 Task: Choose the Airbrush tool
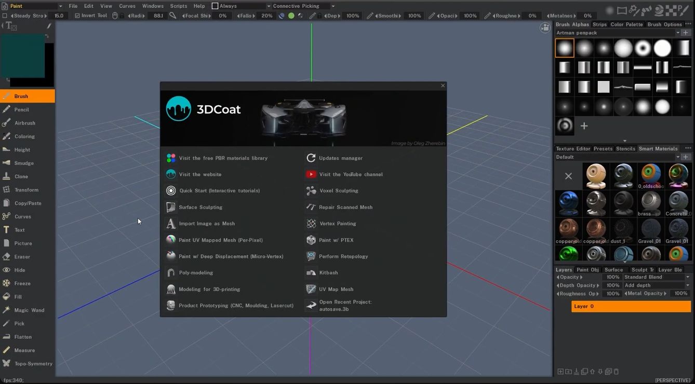[x=27, y=123]
